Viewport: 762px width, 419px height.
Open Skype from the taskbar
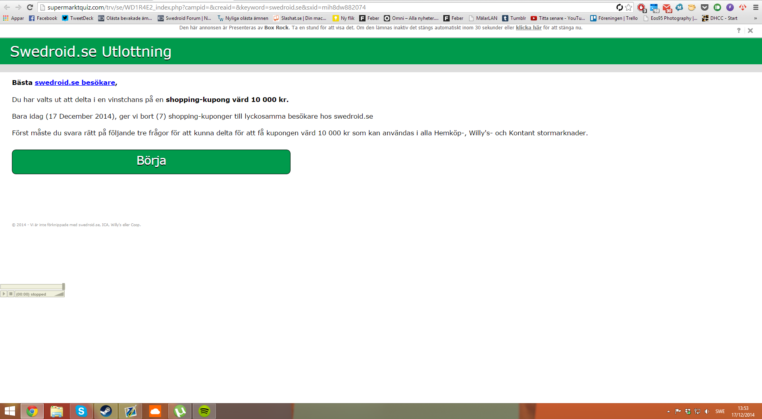pyautogui.click(x=81, y=411)
